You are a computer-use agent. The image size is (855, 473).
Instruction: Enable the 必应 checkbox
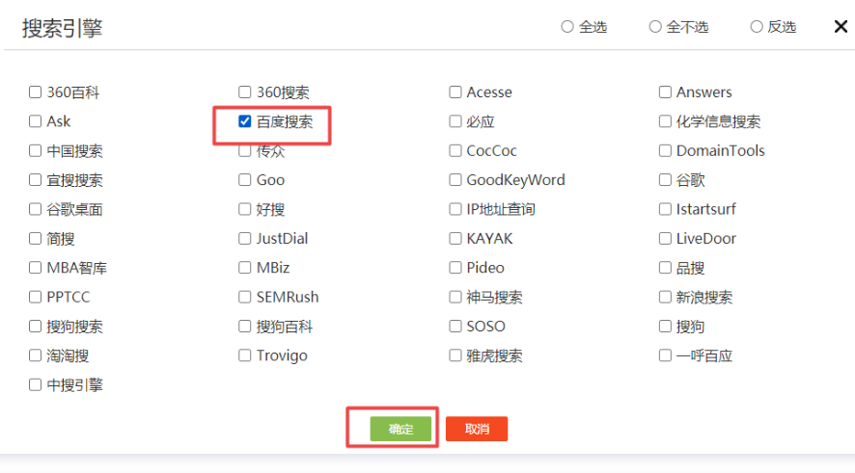[455, 121]
